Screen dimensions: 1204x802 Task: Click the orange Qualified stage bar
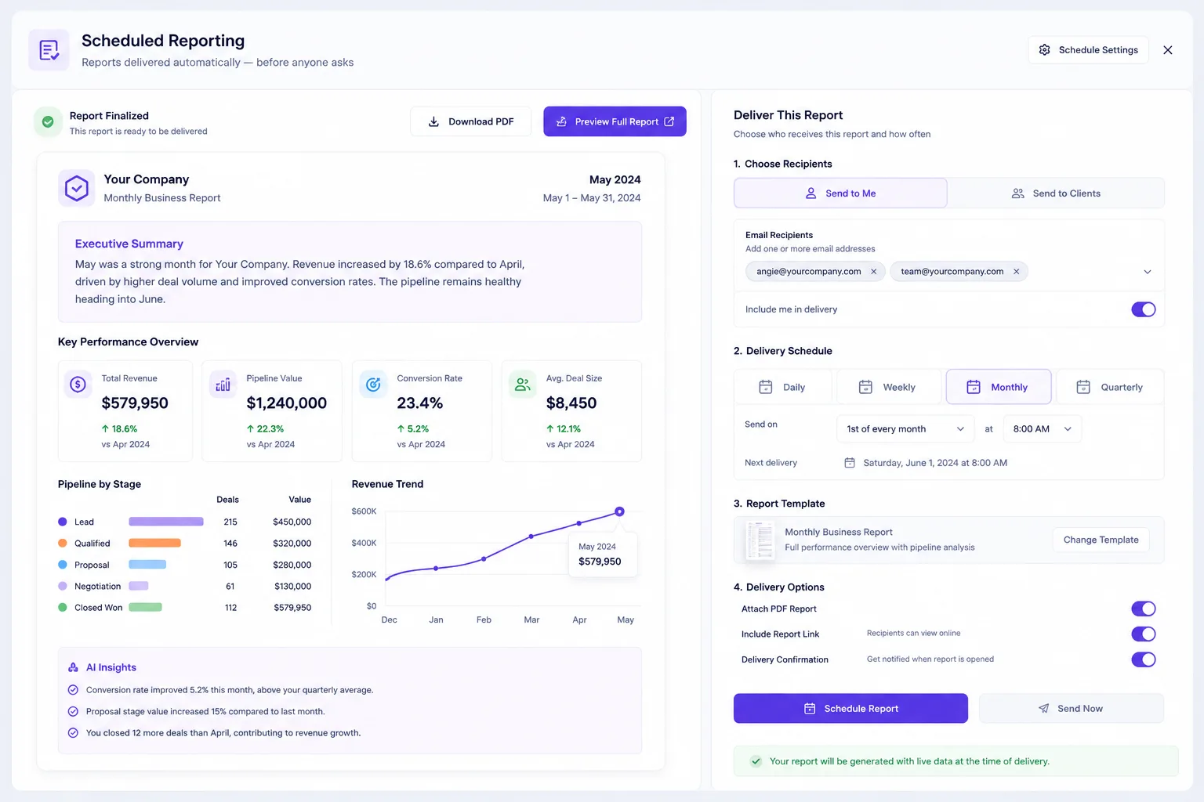[x=154, y=543]
